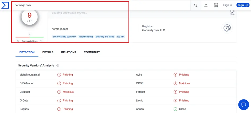Click the Fortinet vendor name
Screen dimensions: 251x113
point(140,92)
